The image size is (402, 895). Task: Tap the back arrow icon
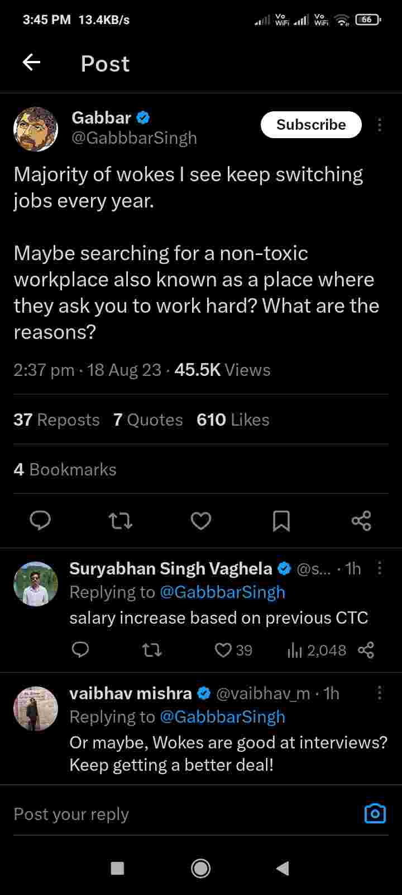point(31,63)
